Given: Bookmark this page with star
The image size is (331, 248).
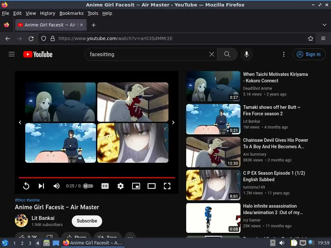Looking at the screenshot, I should point(311,39).
